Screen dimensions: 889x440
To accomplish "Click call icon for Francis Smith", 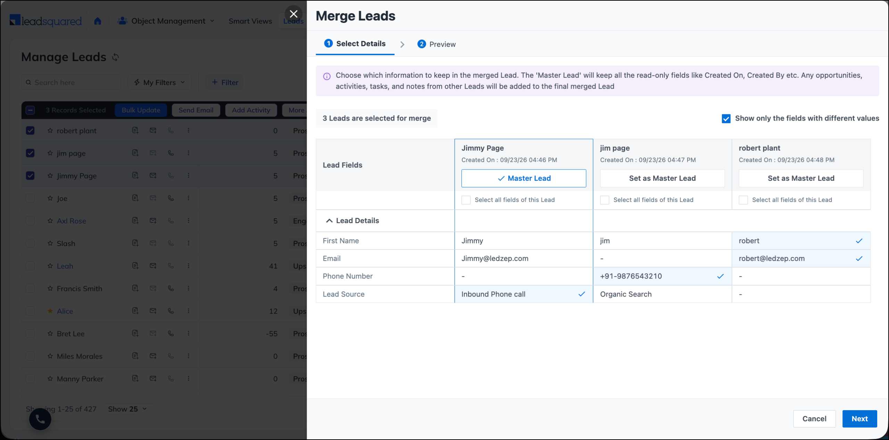I will pos(171,288).
